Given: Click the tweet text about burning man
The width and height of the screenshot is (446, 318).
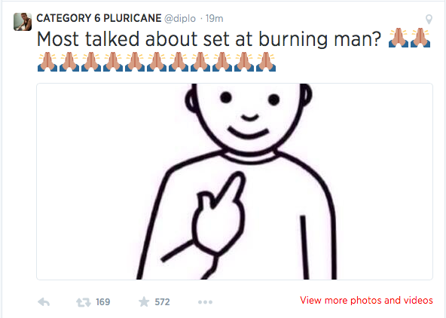Looking at the screenshot, I should (209, 39).
